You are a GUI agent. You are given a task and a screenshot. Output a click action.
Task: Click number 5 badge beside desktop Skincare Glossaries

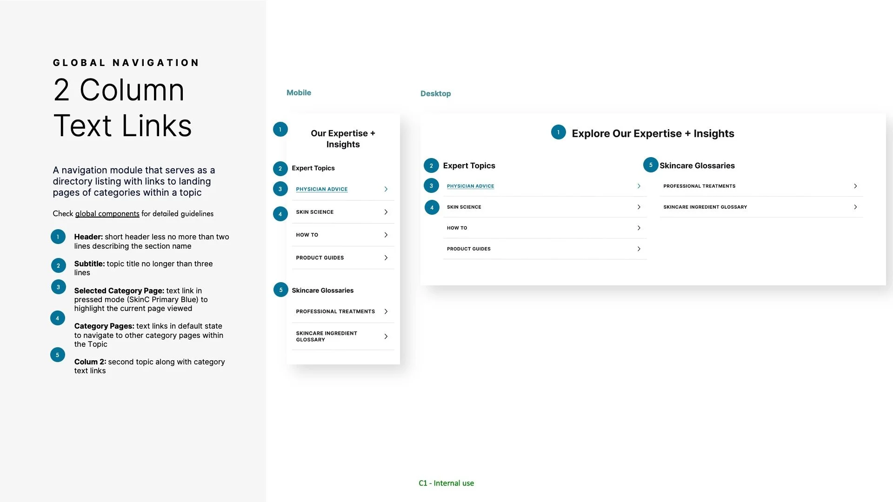point(651,165)
